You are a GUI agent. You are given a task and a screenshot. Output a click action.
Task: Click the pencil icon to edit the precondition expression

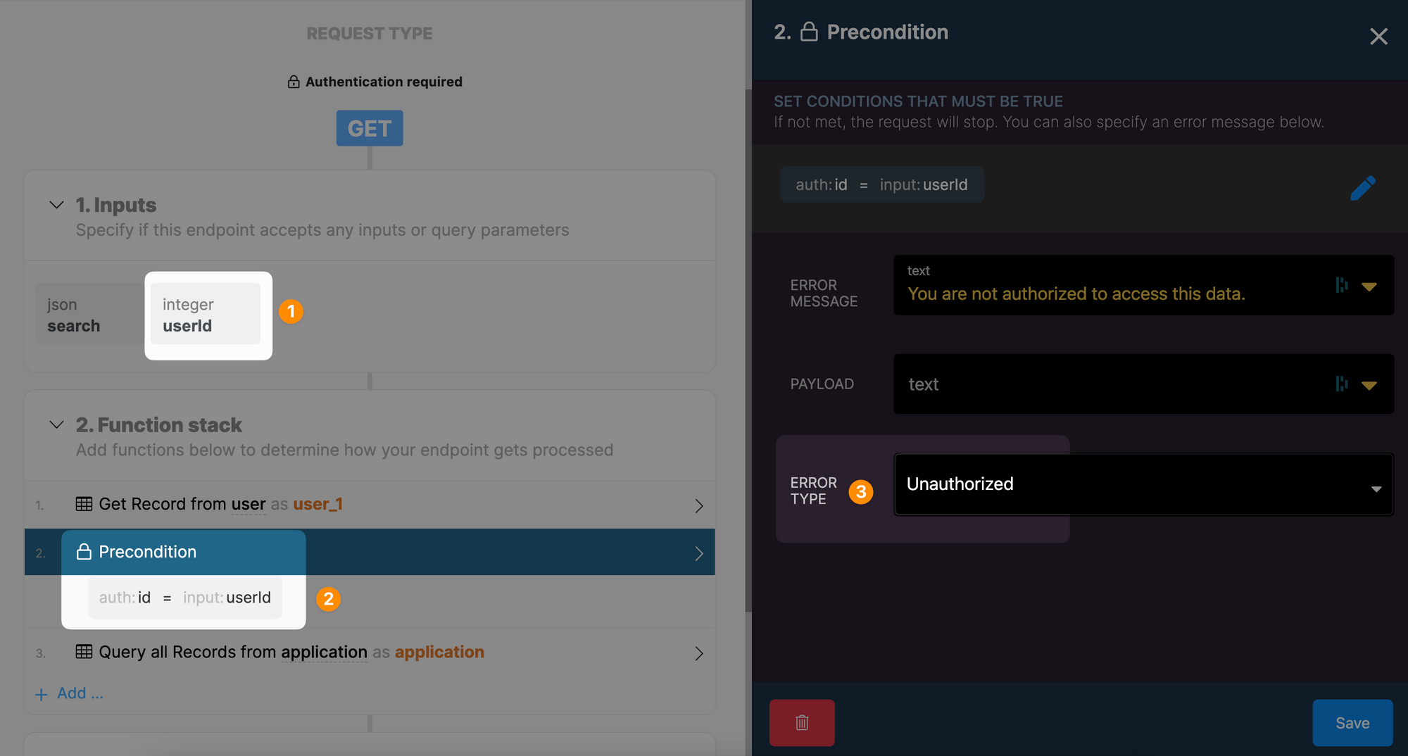(1364, 187)
